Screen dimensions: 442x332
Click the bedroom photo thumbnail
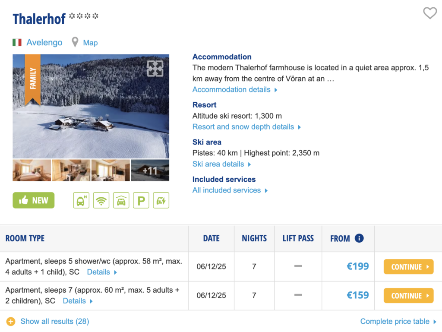(x=32, y=171)
